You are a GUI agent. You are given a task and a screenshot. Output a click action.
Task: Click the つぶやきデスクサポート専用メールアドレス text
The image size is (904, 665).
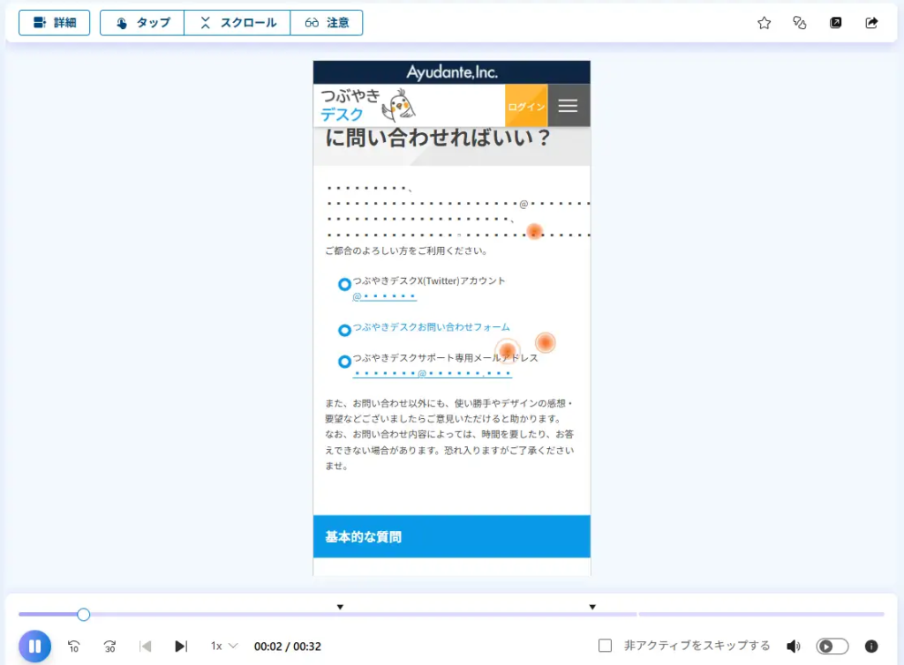click(446, 357)
